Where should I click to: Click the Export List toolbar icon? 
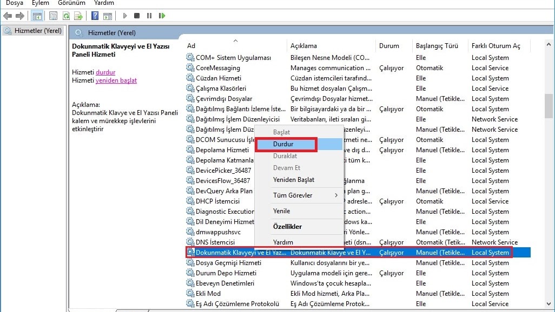(x=78, y=16)
